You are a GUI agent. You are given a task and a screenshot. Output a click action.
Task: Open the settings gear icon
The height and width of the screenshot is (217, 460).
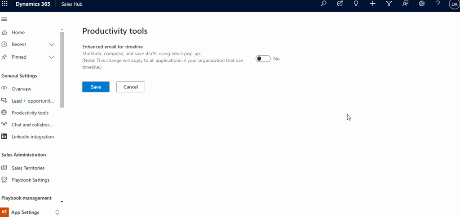(422, 4)
